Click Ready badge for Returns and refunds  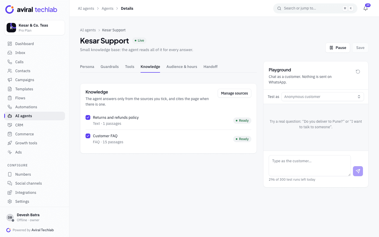click(242, 121)
